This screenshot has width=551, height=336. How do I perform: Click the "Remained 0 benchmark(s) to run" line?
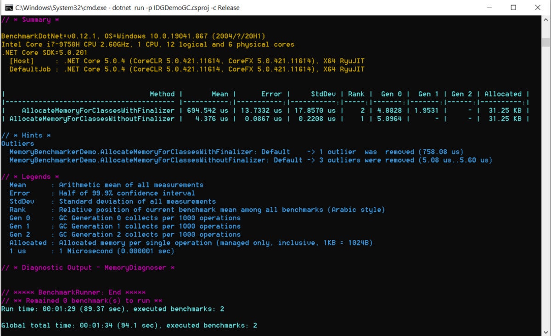[x=82, y=301]
